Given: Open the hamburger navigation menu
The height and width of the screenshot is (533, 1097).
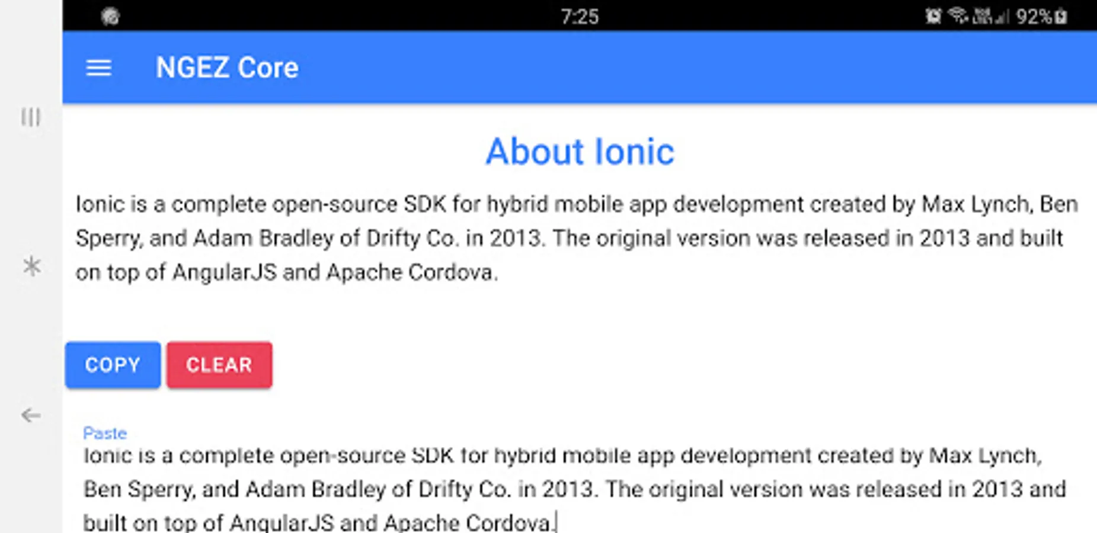Looking at the screenshot, I should tap(98, 68).
